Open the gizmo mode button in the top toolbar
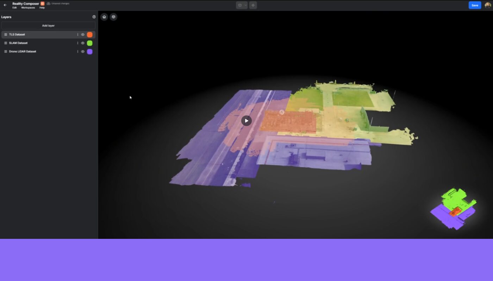Image resolution: width=493 pixels, height=281 pixels. (240, 5)
